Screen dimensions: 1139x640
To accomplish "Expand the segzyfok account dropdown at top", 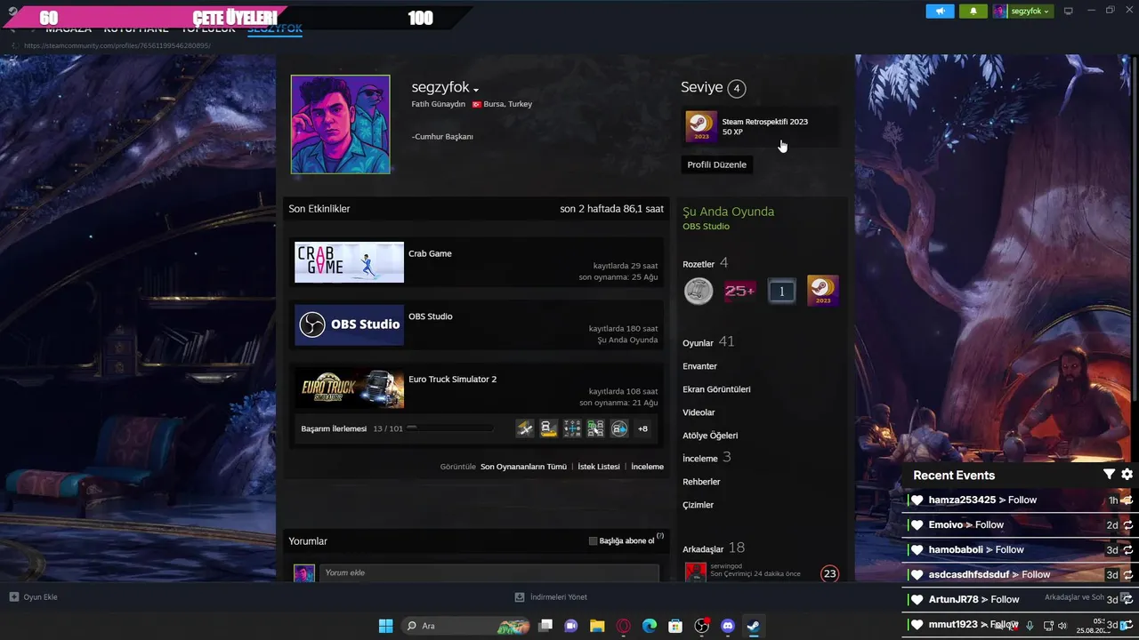I will click(1022, 12).
